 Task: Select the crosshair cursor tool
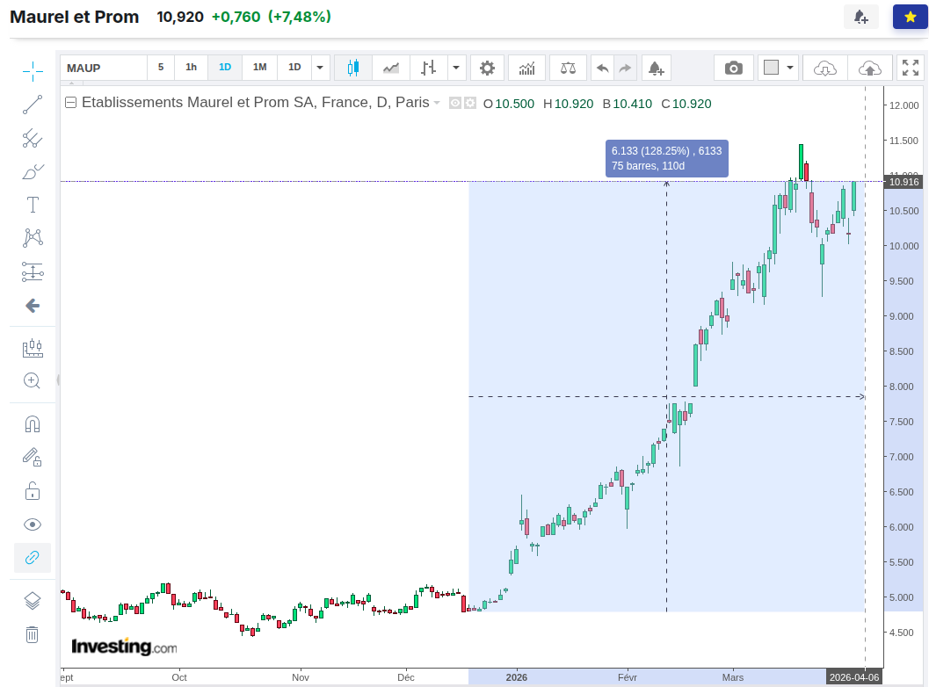[33, 71]
